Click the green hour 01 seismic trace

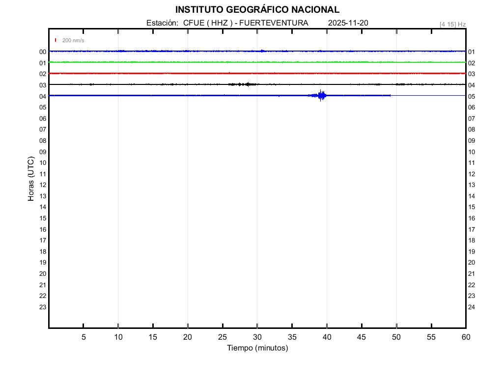196,62
